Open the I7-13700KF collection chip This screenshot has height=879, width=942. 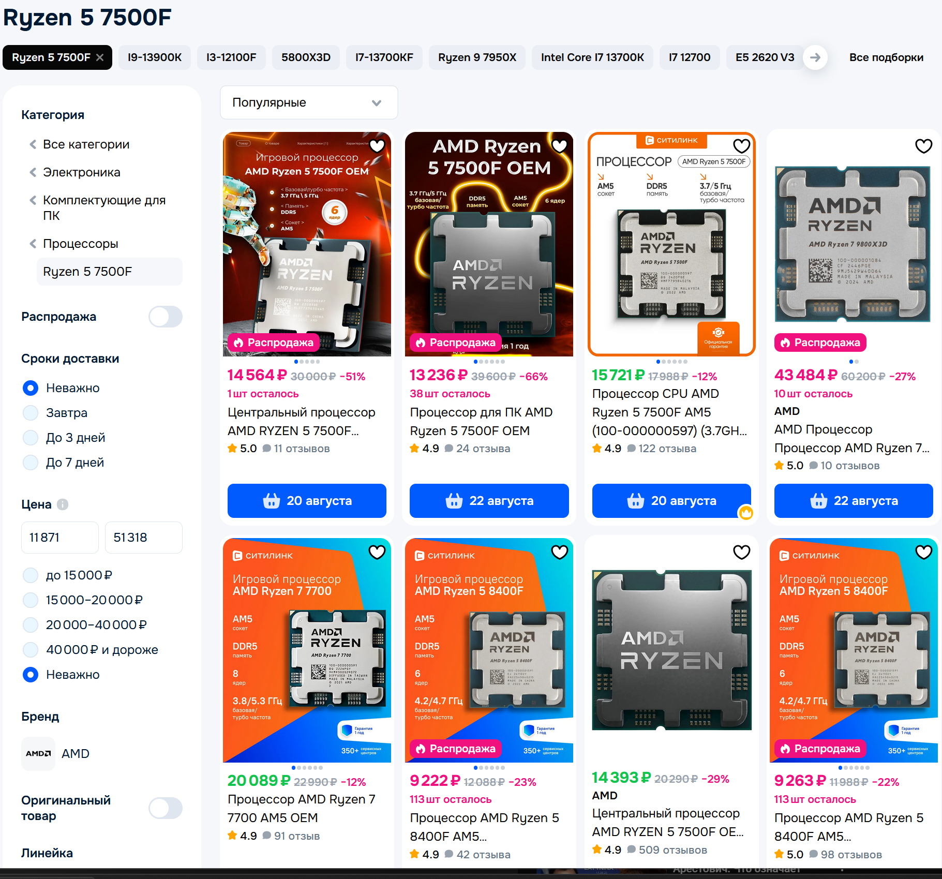point(384,57)
